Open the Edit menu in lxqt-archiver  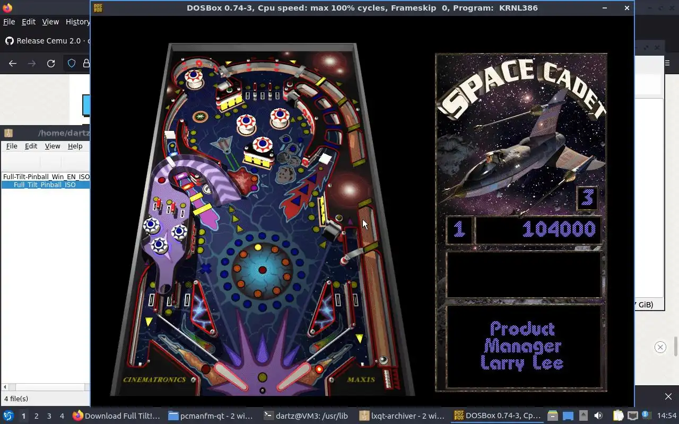31,146
